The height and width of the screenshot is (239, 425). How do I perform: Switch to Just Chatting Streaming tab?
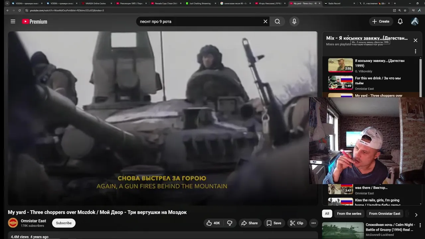(x=201, y=3)
